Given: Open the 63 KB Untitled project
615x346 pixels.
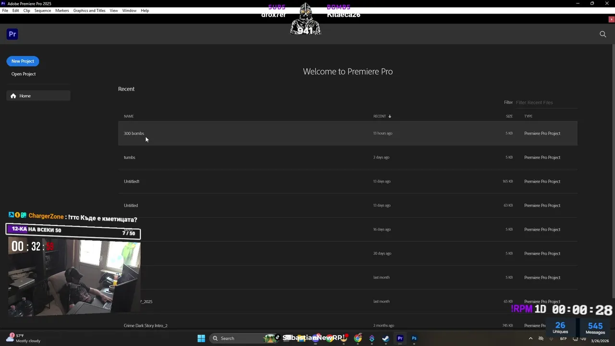Looking at the screenshot, I should (x=348, y=205).
